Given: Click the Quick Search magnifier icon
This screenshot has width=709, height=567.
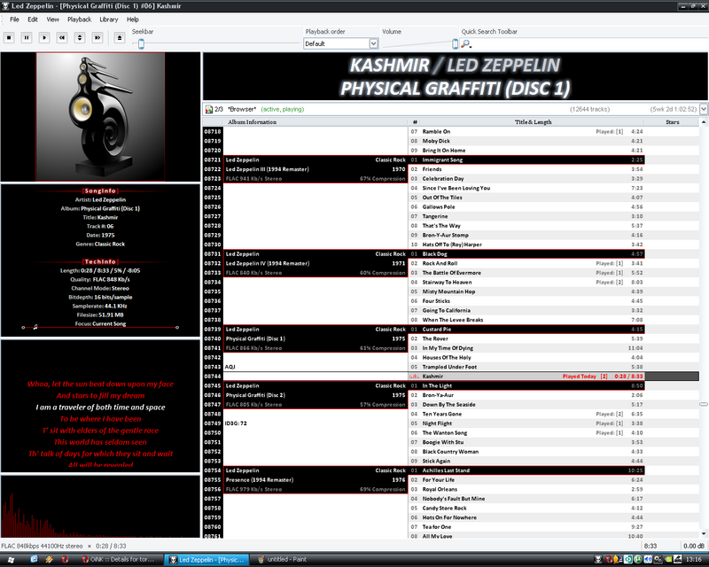Looking at the screenshot, I should point(466,44).
